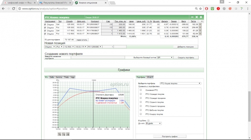The width and height of the screenshot is (251, 140).
Task: Close the 'Анализ опционов' browser tab
Action: (106, 3)
